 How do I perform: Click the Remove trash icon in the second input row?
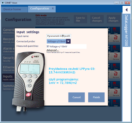[116, 56]
